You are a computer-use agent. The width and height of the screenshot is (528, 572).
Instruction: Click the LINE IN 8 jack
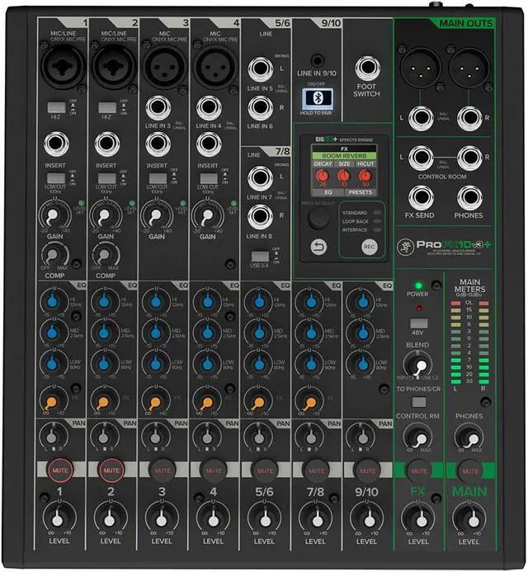[261, 217]
